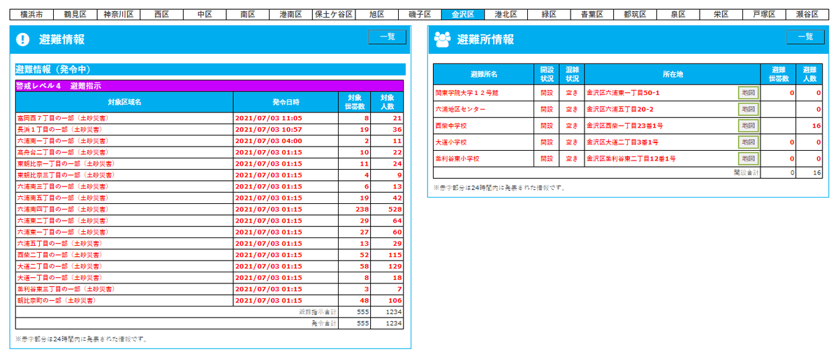Screen dimensions: 838x354
Task: Select area row 六浦東一丁目の一部
Action: coord(209,232)
